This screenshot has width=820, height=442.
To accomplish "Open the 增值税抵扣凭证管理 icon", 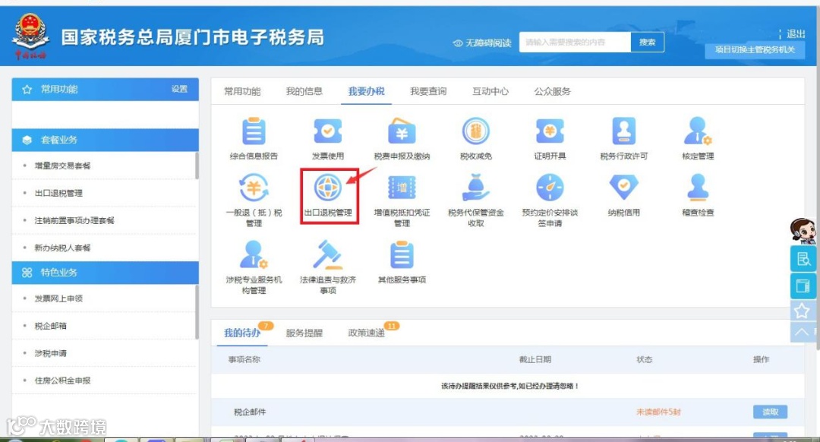I will 402,188.
